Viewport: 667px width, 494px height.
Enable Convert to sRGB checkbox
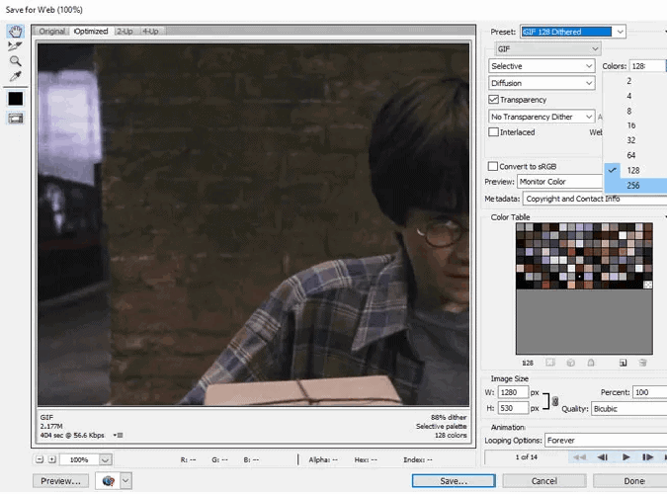494,166
